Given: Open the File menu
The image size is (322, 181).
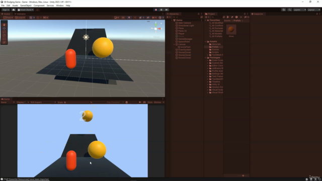Looking at the screenshot, I should pos(3,6).
